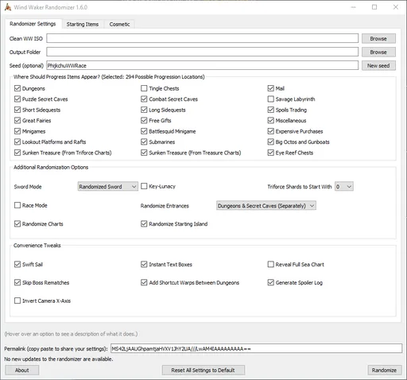Click the Permalink text field
The image size is (407, 380).
coord(256,348)
